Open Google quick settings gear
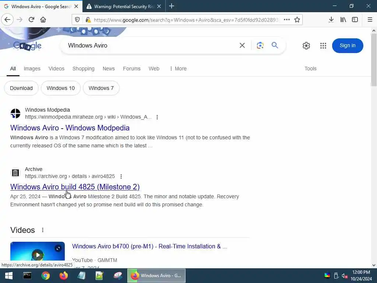Viewport: 377px width, 283px height. pos(306,45)
